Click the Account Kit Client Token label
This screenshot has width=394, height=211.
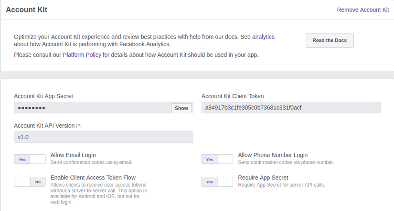tap(233, 96)
